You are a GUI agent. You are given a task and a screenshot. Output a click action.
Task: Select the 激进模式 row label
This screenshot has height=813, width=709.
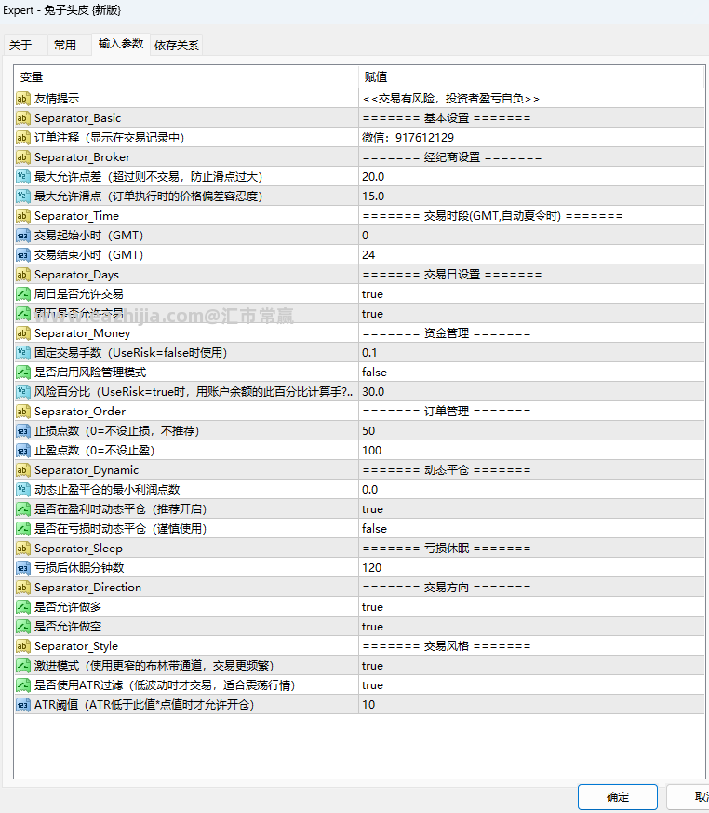pos(154,666)
